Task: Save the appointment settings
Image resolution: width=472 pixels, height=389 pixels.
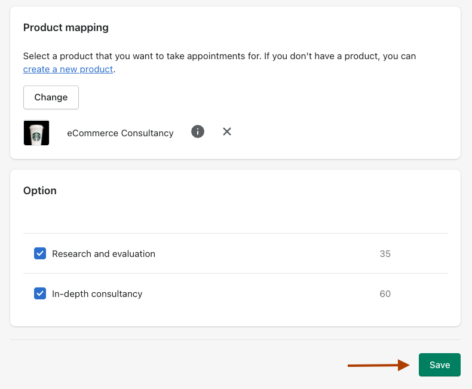Action: [x=439, y=365]
